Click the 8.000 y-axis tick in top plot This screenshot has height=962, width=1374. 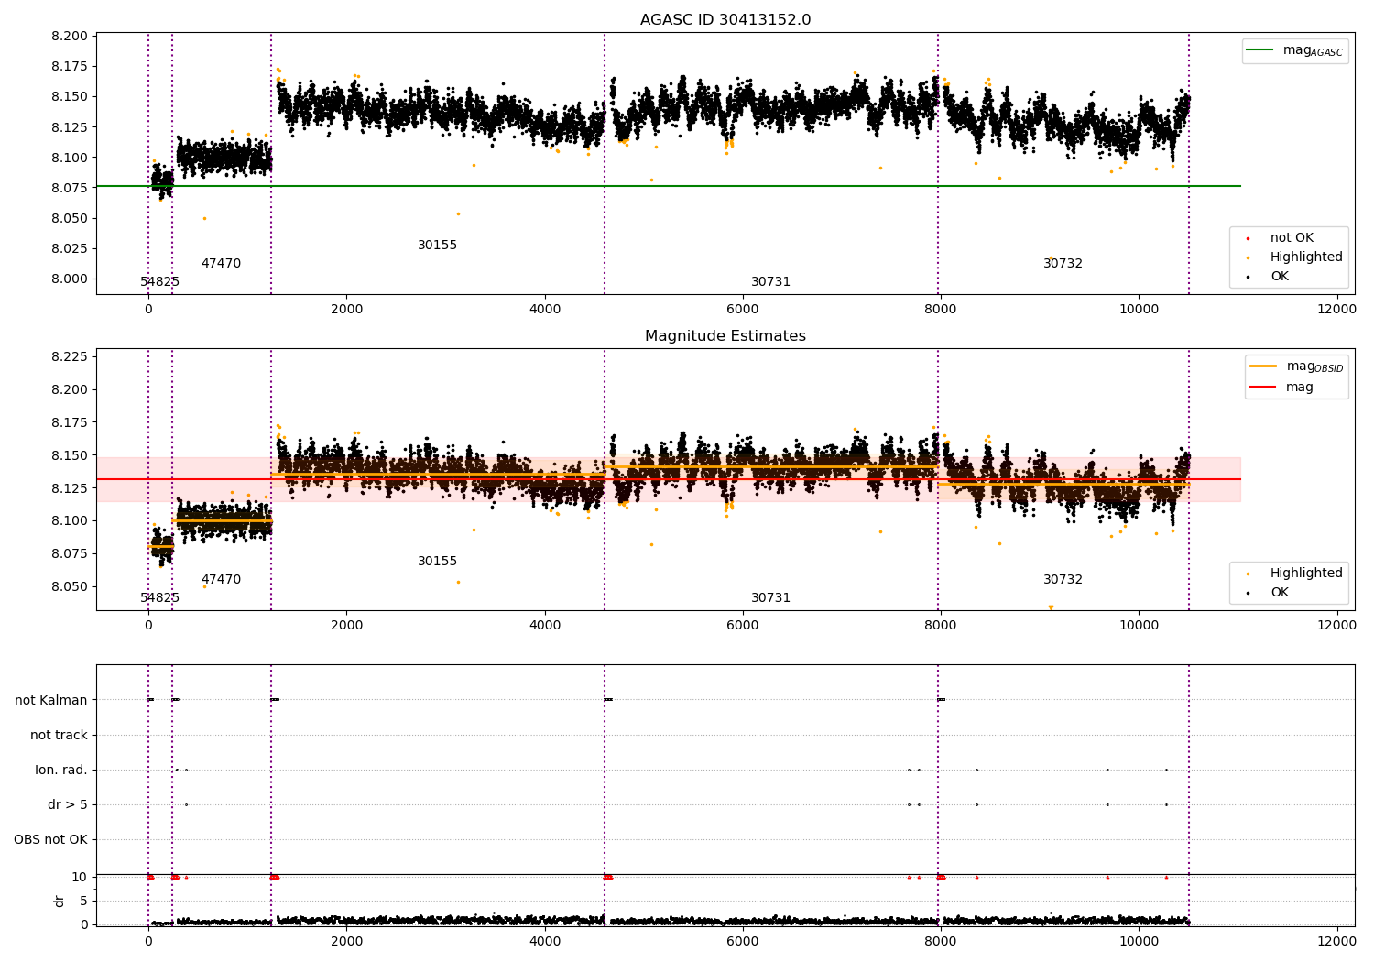coord(71,279)
